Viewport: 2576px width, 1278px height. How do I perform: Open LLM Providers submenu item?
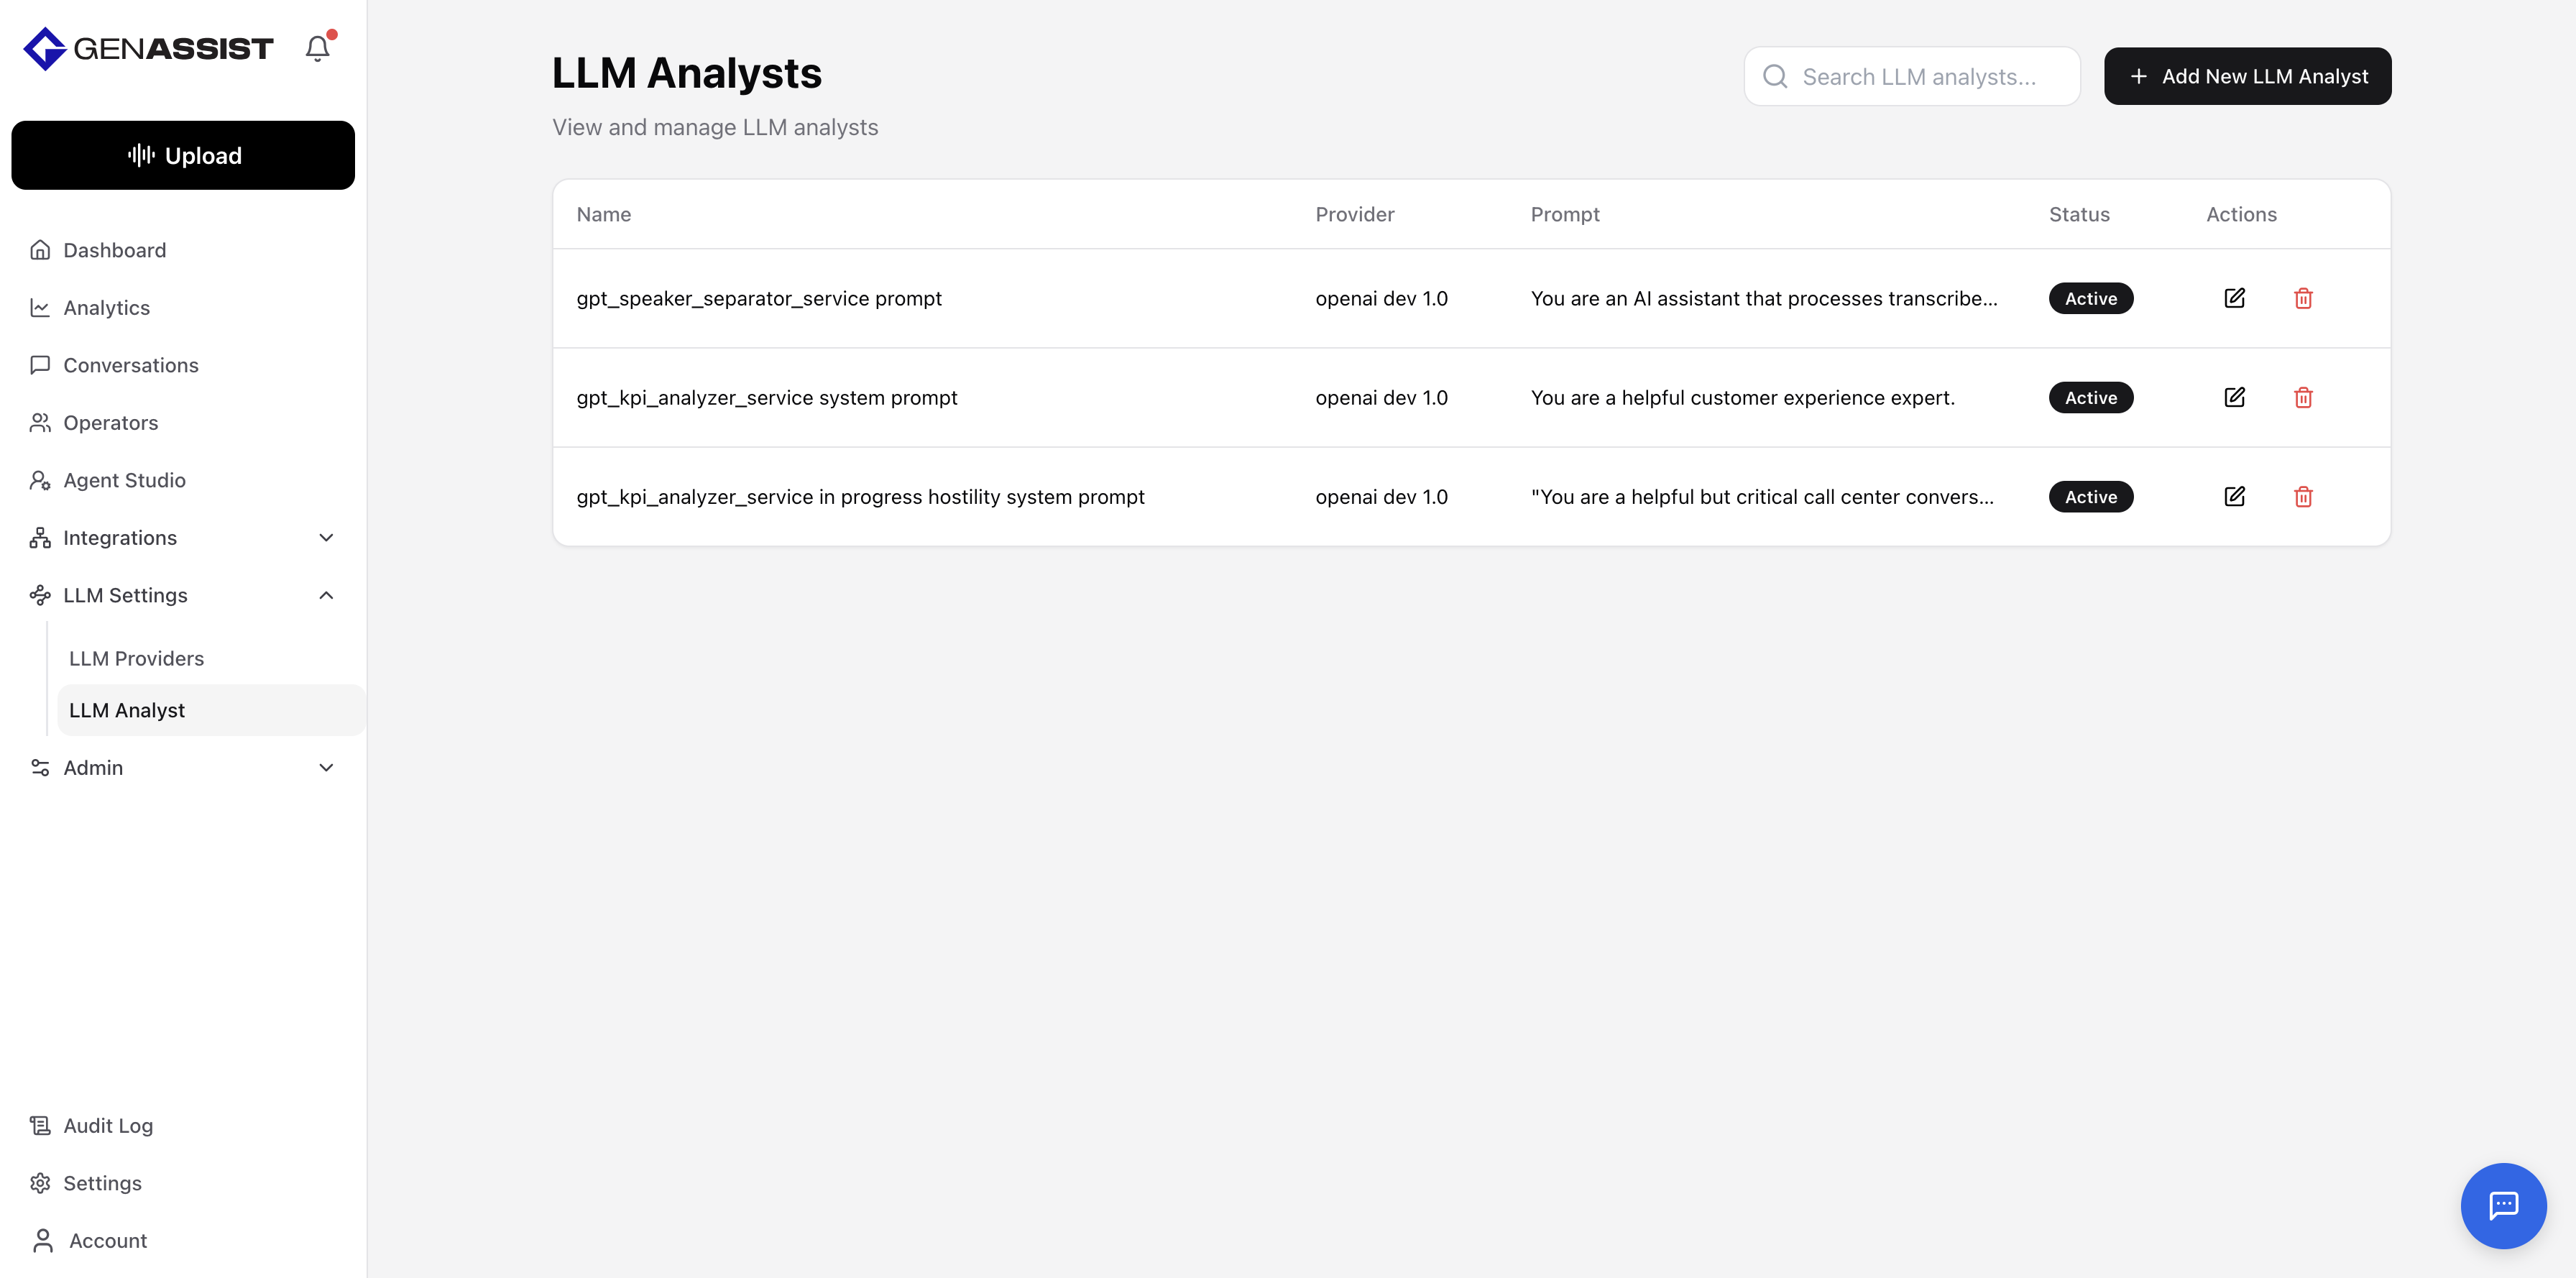(x=137, y=658)
